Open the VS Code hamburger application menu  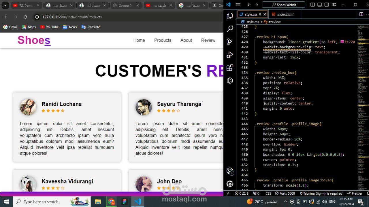[x=238, y=5]
